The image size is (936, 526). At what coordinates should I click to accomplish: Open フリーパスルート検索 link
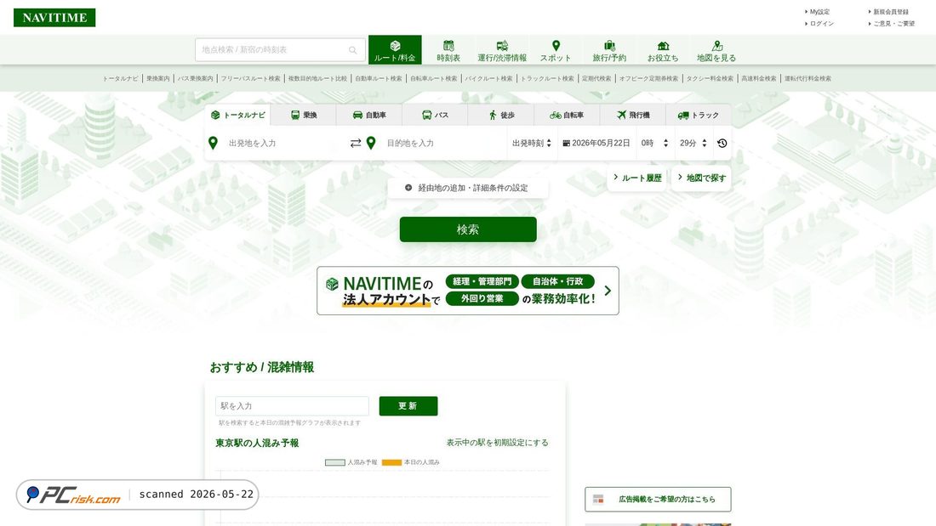[251, 79]
